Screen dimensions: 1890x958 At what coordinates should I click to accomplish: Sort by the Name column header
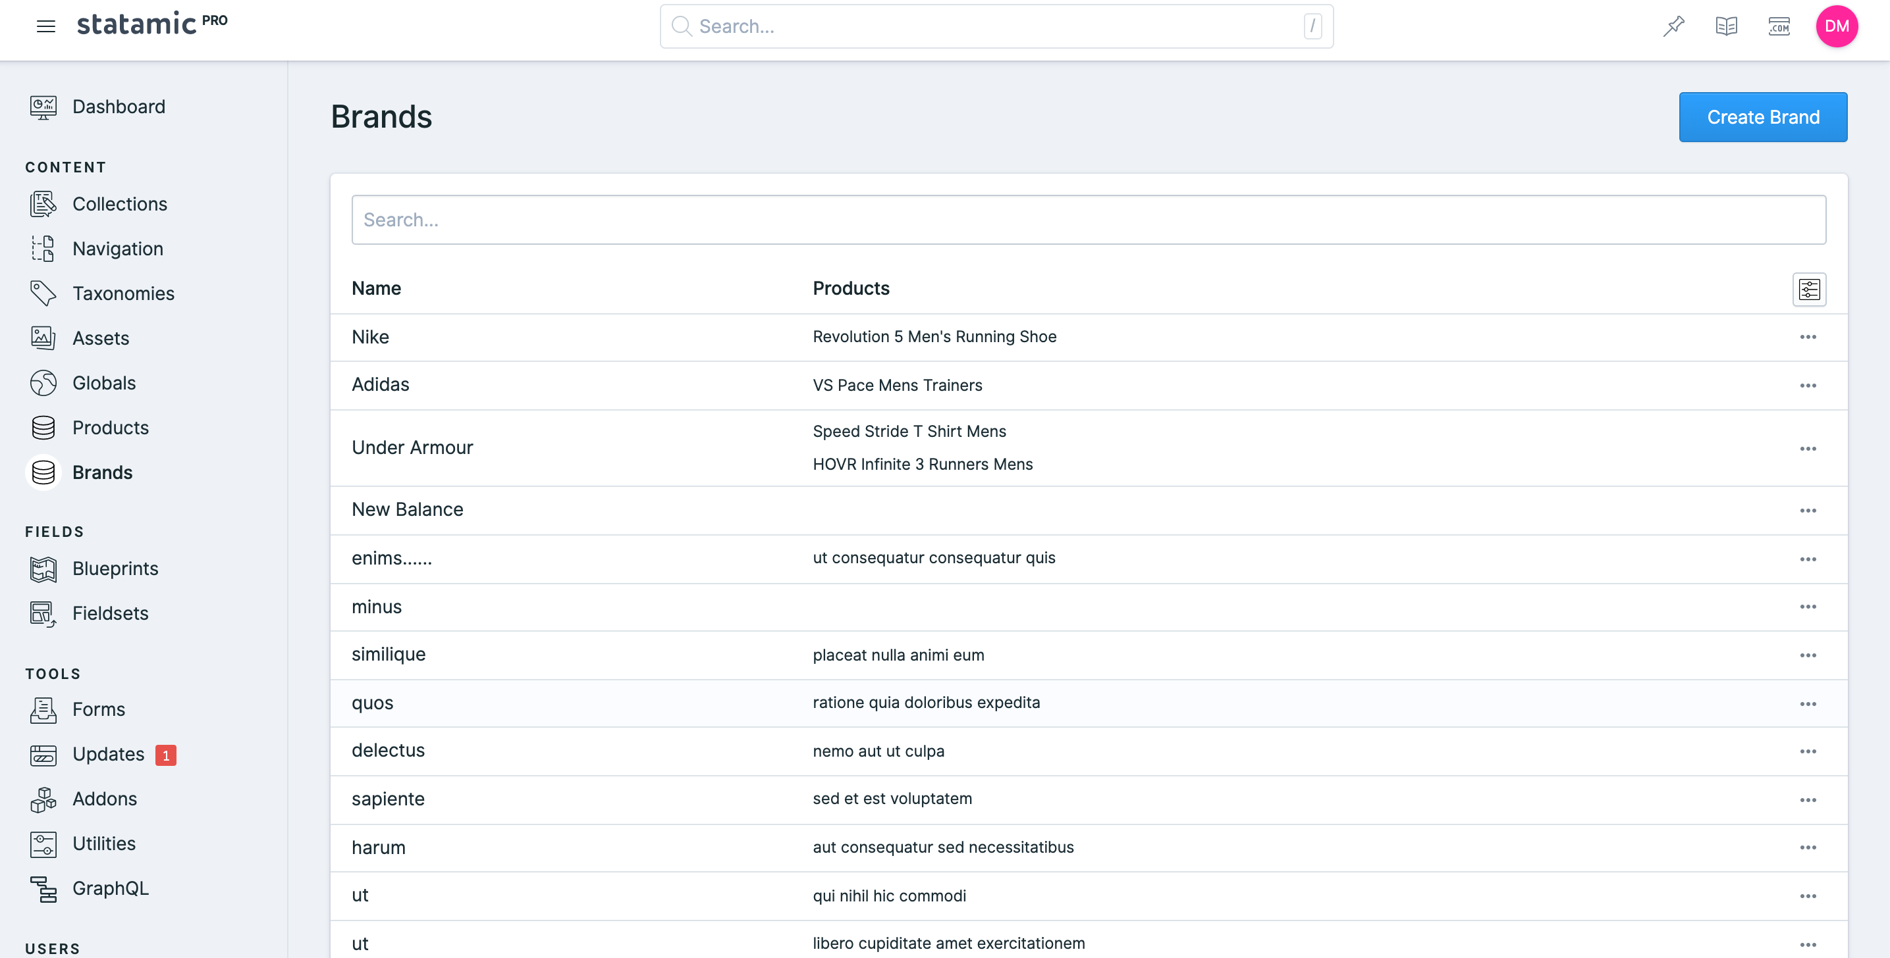click(x=377, y=289)
